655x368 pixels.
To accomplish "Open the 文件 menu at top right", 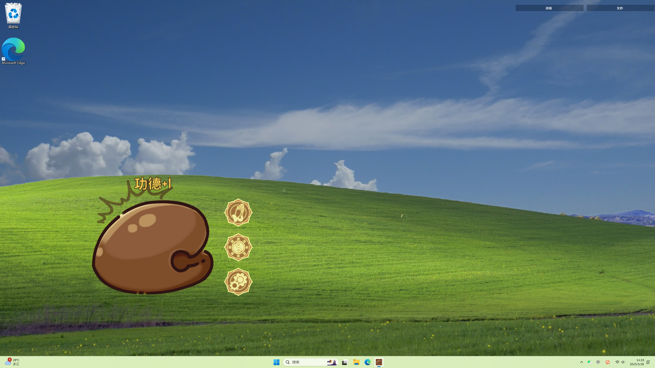I will tap(620, 8).
